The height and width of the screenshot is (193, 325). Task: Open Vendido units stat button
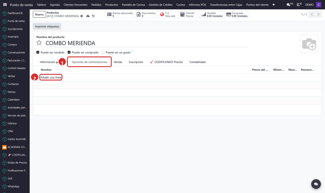212,14
